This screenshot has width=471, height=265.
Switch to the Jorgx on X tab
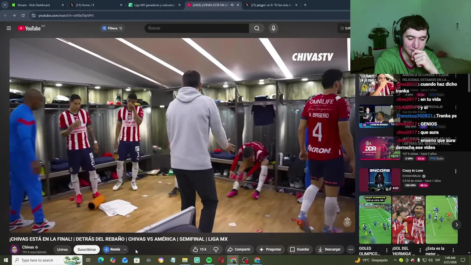(x=271, y=5)
